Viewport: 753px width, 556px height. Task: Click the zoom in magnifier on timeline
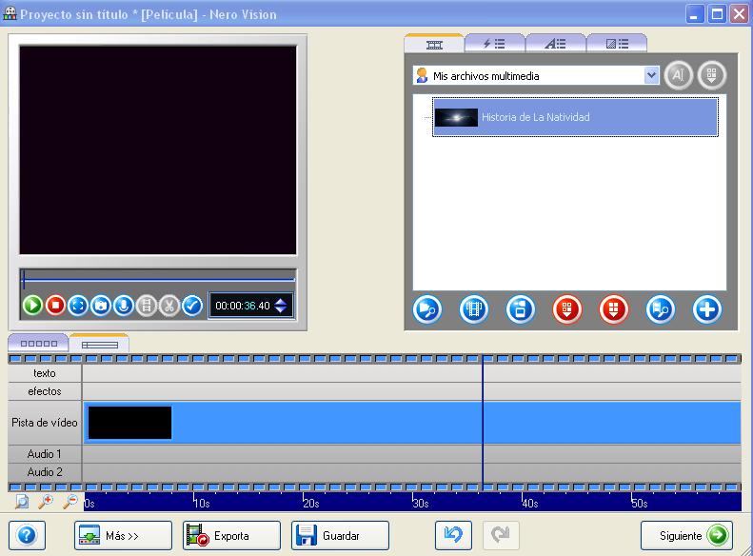[45, 502]
